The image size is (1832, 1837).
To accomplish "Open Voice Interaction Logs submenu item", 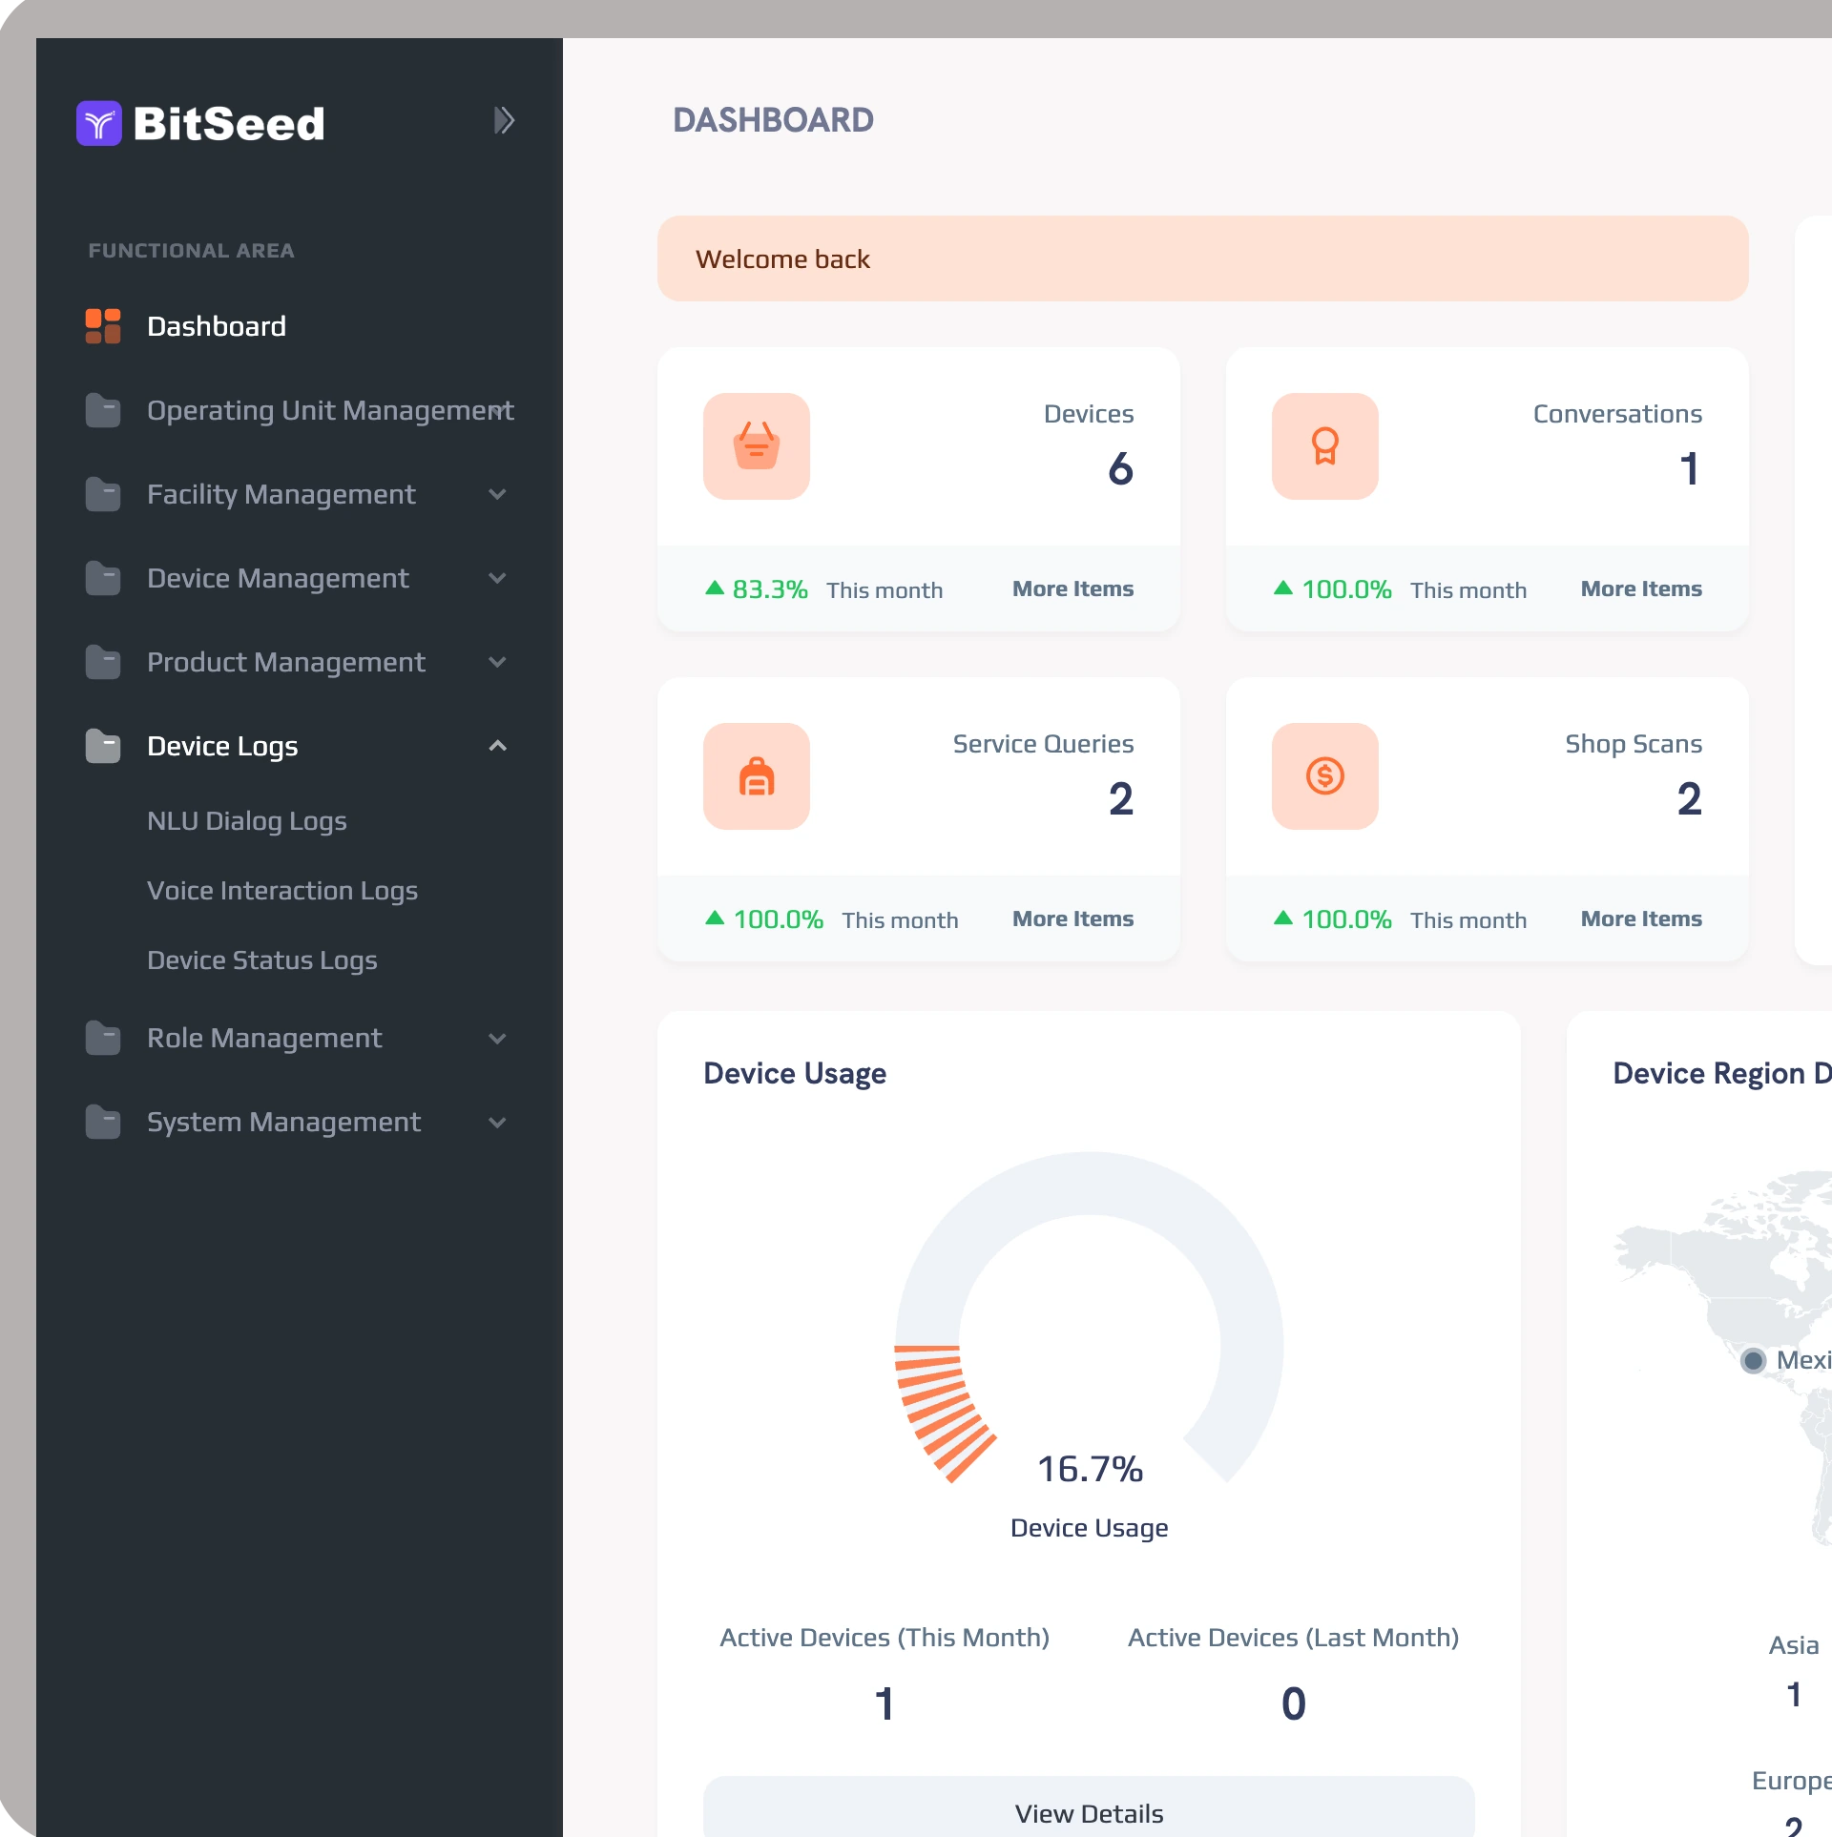I will (x=282, y=891).
